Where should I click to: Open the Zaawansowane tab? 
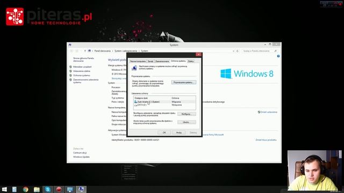[x=162, y=61]
